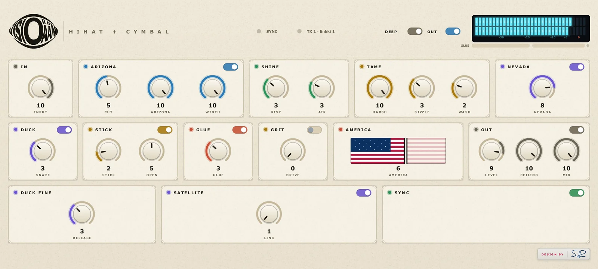
Task: Toggle the OUT panel switch
Action: coord(577,130)
